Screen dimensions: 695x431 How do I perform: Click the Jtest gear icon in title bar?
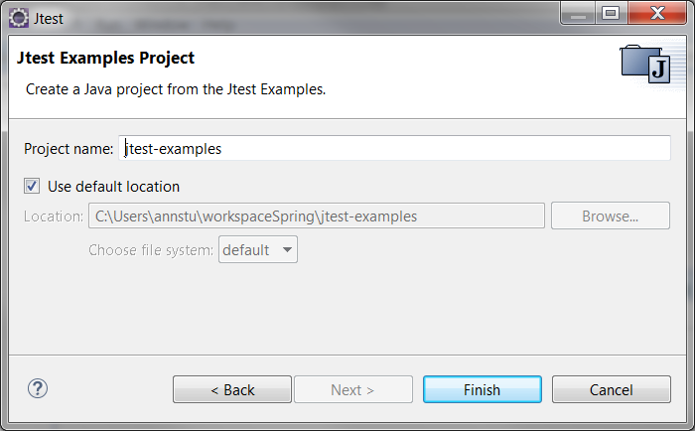pos(19,19)
